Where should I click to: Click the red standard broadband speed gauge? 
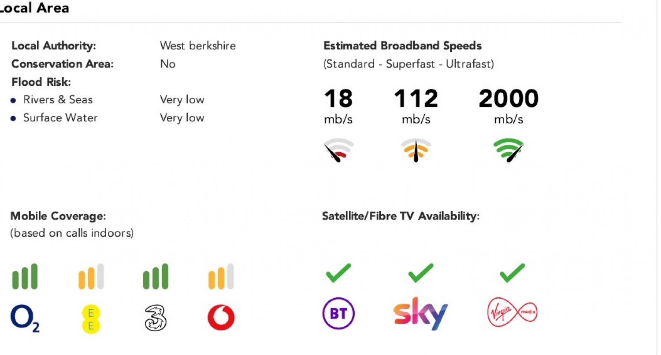point(338,150)
